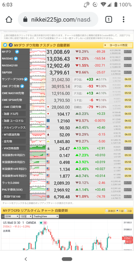Expand the 為替 ユーロドル button
This screenshot has width=134, height=268.
tap(14, 121)
